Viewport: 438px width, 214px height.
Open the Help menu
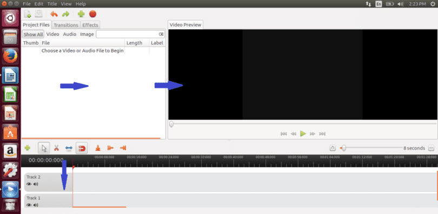[x=81, y=4]
